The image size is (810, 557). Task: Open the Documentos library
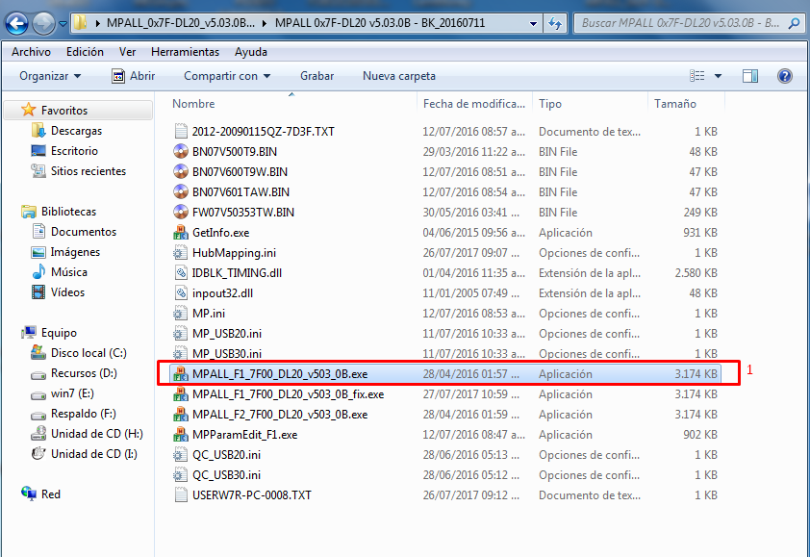(x=84, y=232)
